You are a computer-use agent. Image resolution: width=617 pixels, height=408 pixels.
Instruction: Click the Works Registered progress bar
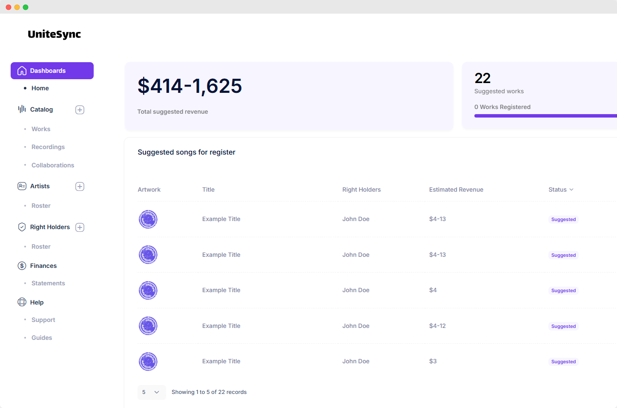(545, 115)
